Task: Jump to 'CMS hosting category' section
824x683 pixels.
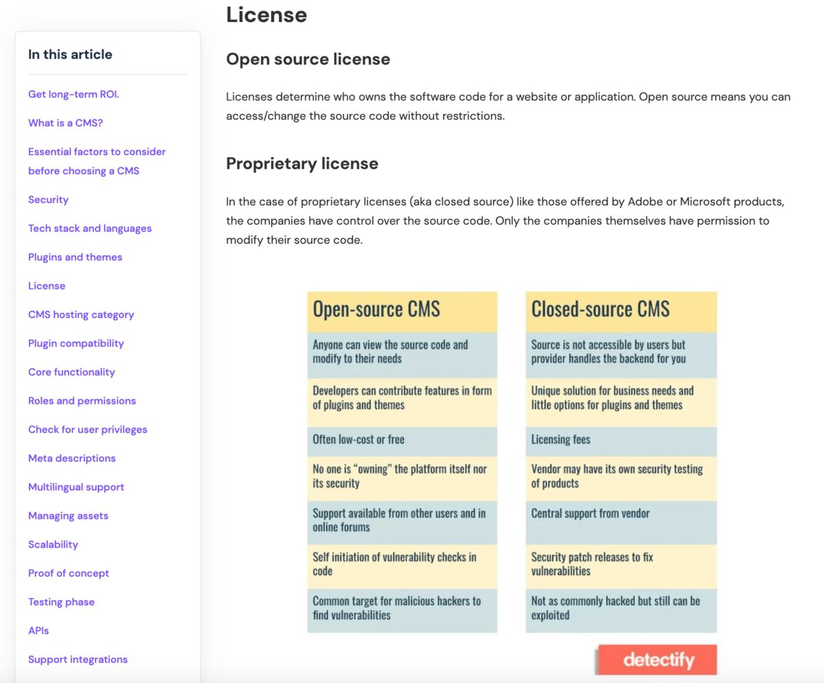Action: coord(81,315)
